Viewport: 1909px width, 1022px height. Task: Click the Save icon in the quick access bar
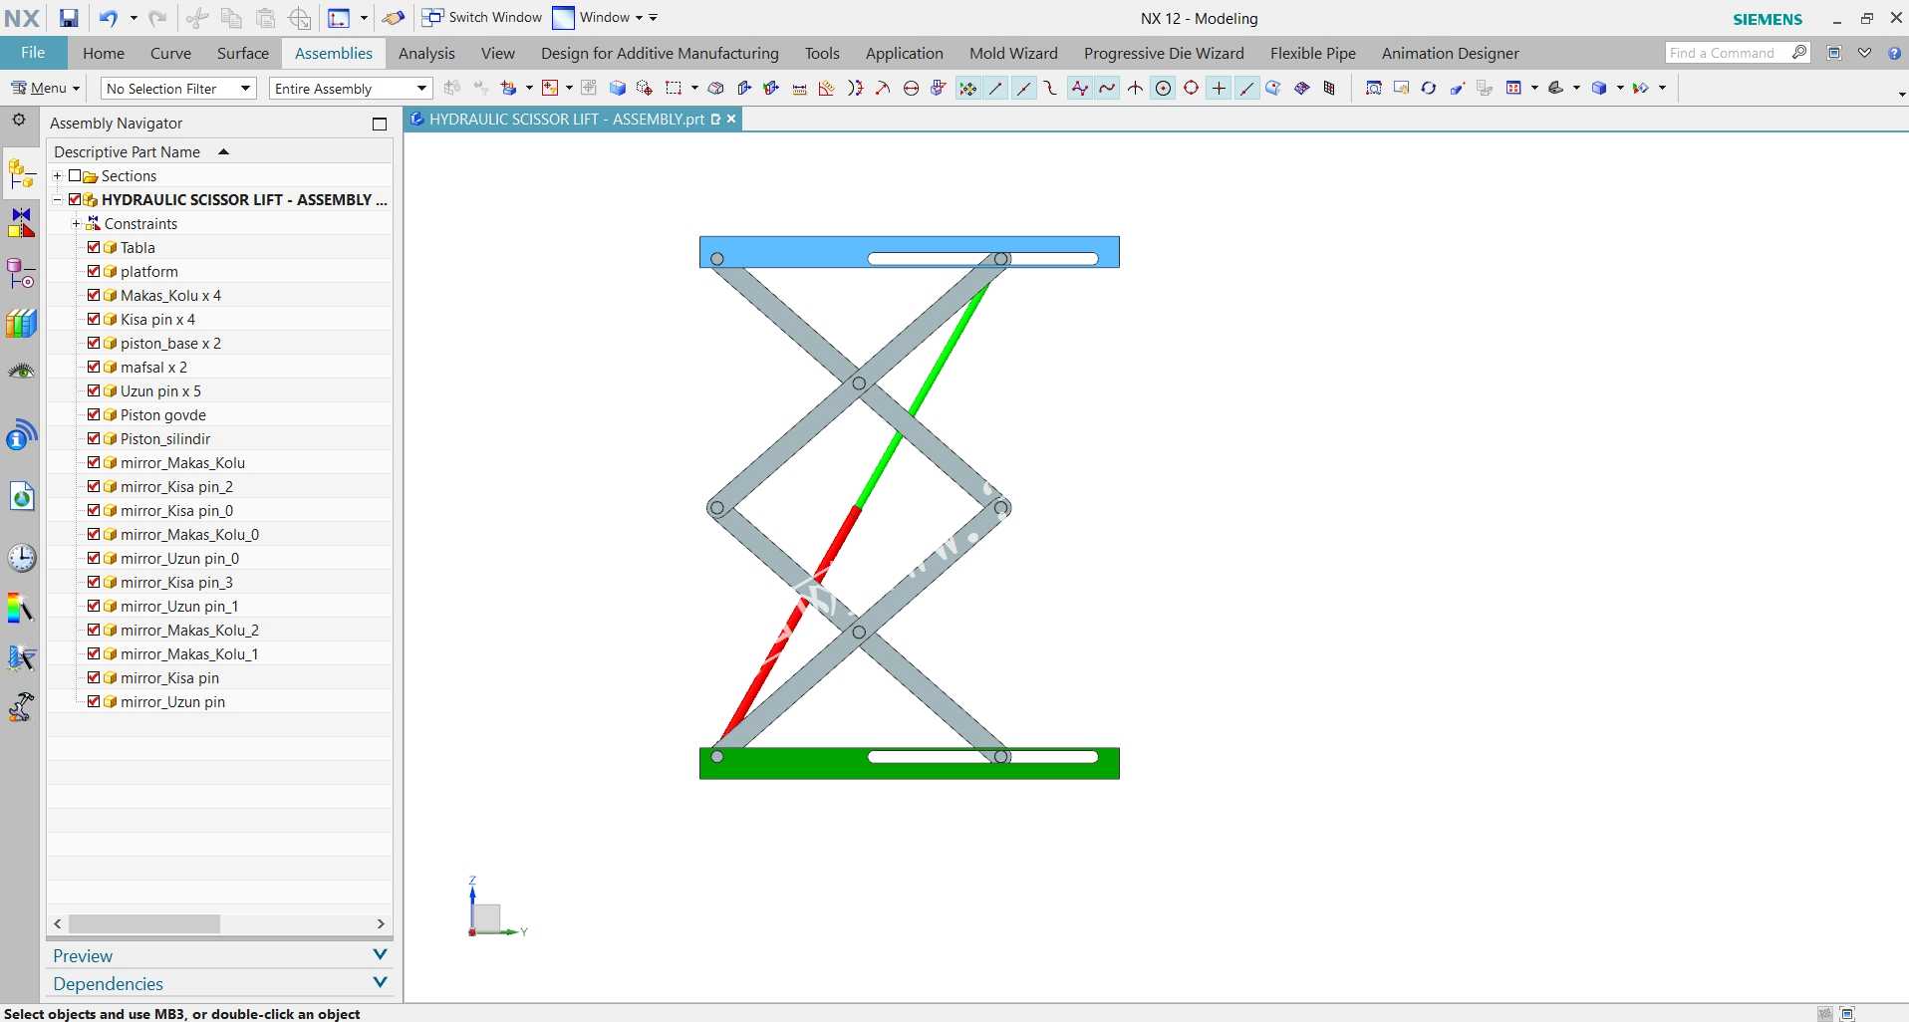click(68, 18)
